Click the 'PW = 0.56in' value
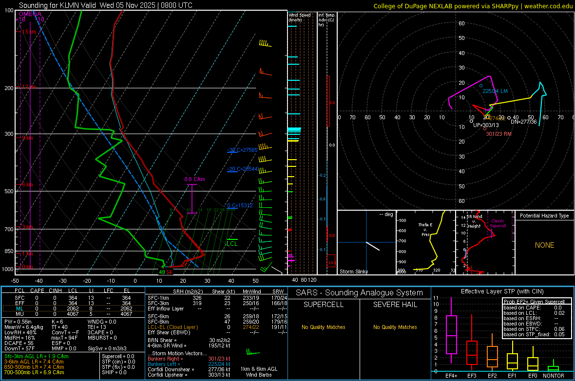Screen dimensions: 575x381 [18, 322]
